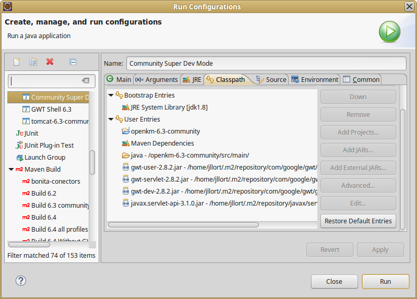417x299 pixels.
Task: Click the gwt-servlet-2.8.2.jar file icon
Action: (x=126, y=179)
